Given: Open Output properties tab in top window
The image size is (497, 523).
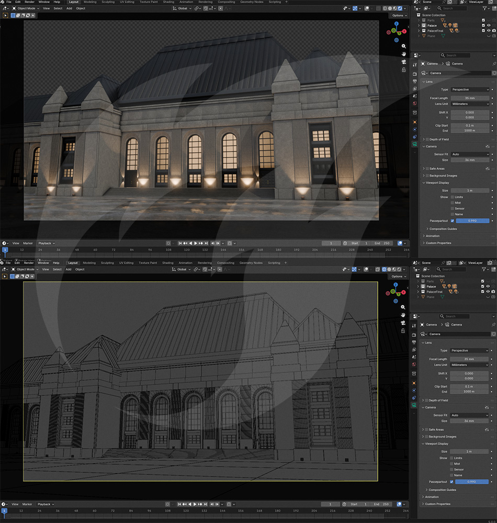Looking at the screenshot, I should (415, 82).
